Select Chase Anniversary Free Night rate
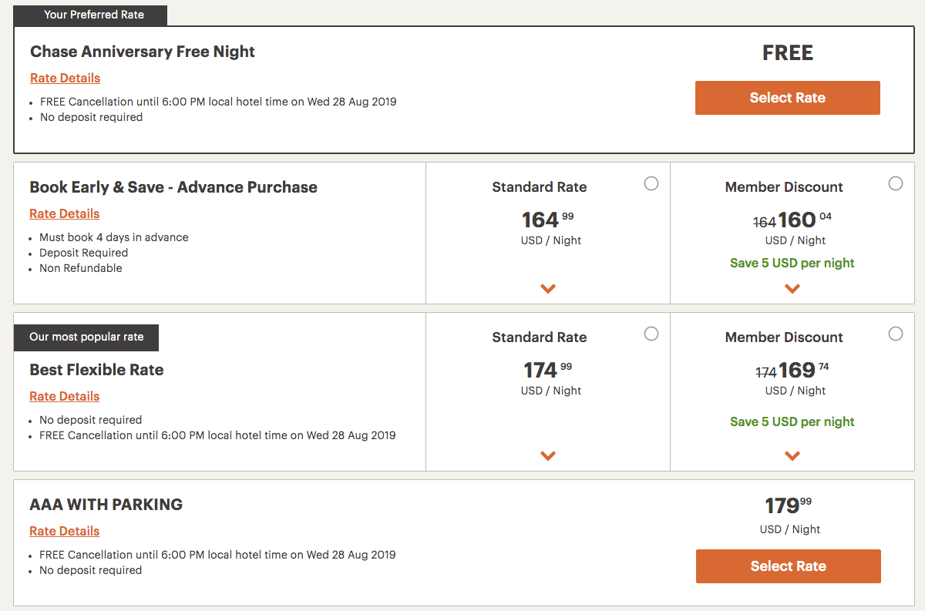 point(787,98)
